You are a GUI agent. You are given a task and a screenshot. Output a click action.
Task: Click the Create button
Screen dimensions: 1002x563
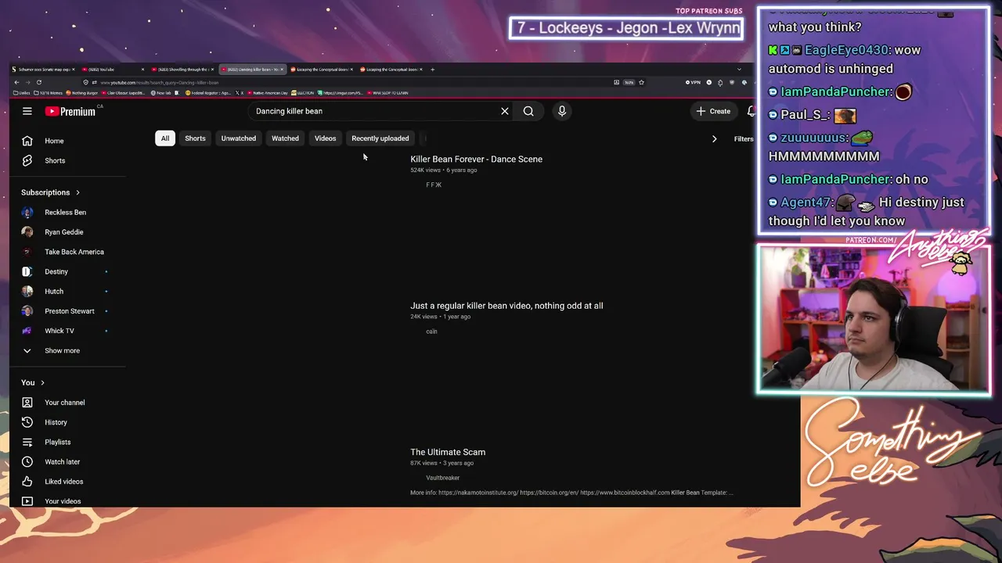pyautogui.click(x=713, y=111)
